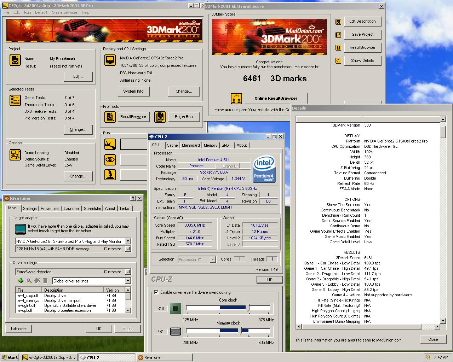Switch to the Memory tab in CPU-Z

[211, 145]
